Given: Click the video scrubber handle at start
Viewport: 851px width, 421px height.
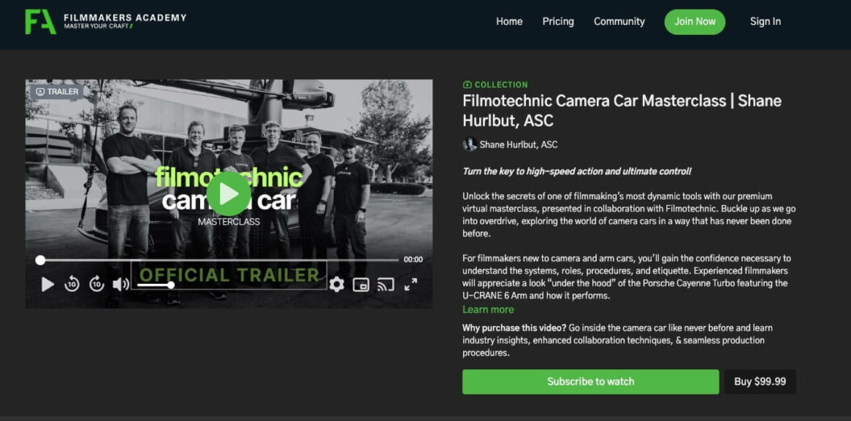Looking at the screenshot, I should click(40, 260).
